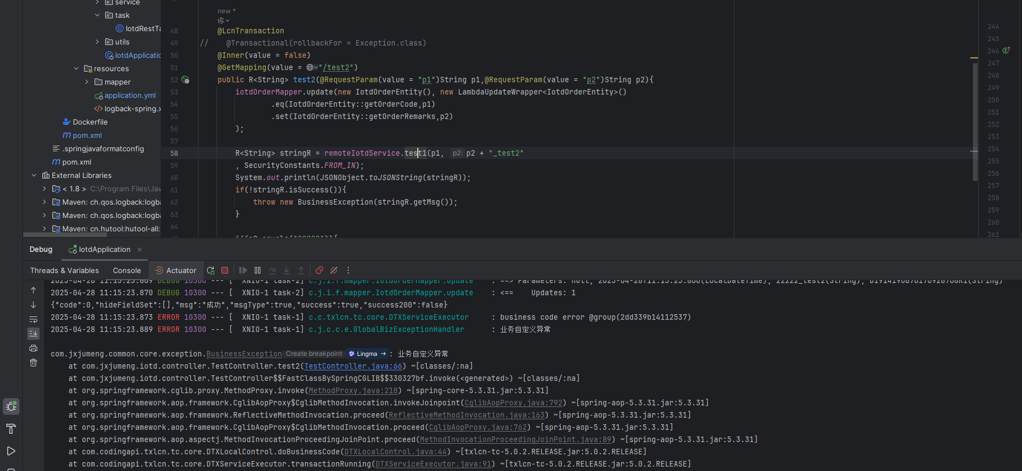Toggle scroll to end of console
This screenshot has height=471, width=1022.
[33, 334]
